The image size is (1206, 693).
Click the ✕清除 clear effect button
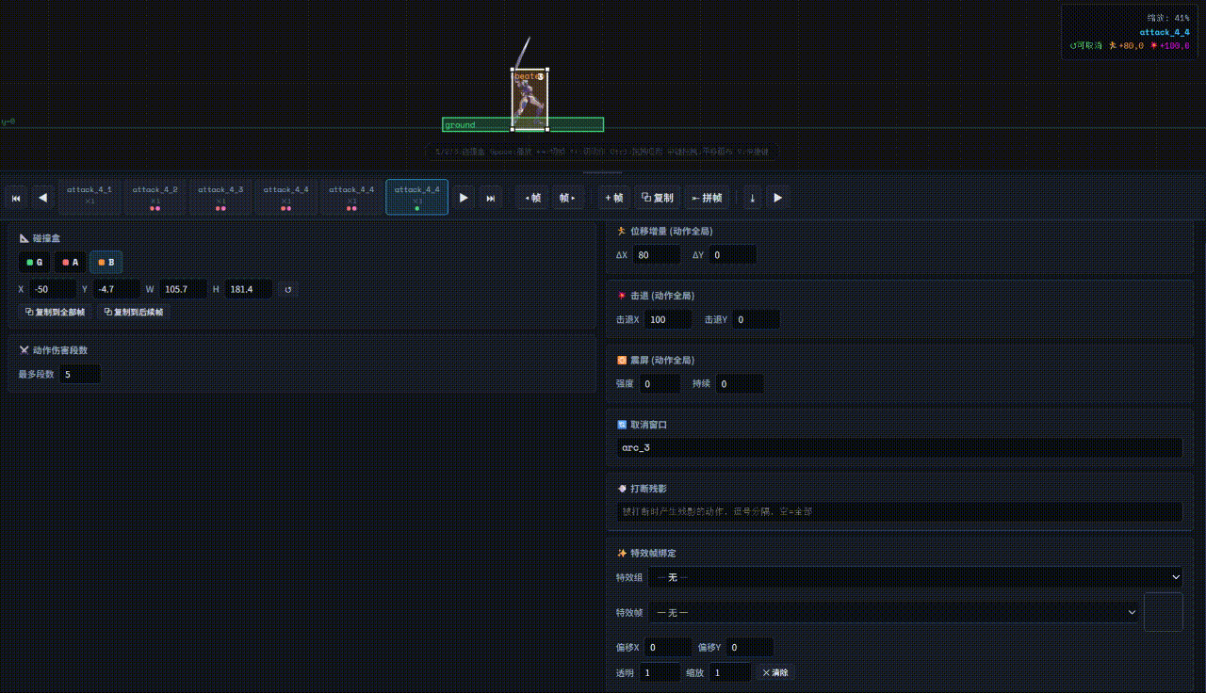[775, 672]
